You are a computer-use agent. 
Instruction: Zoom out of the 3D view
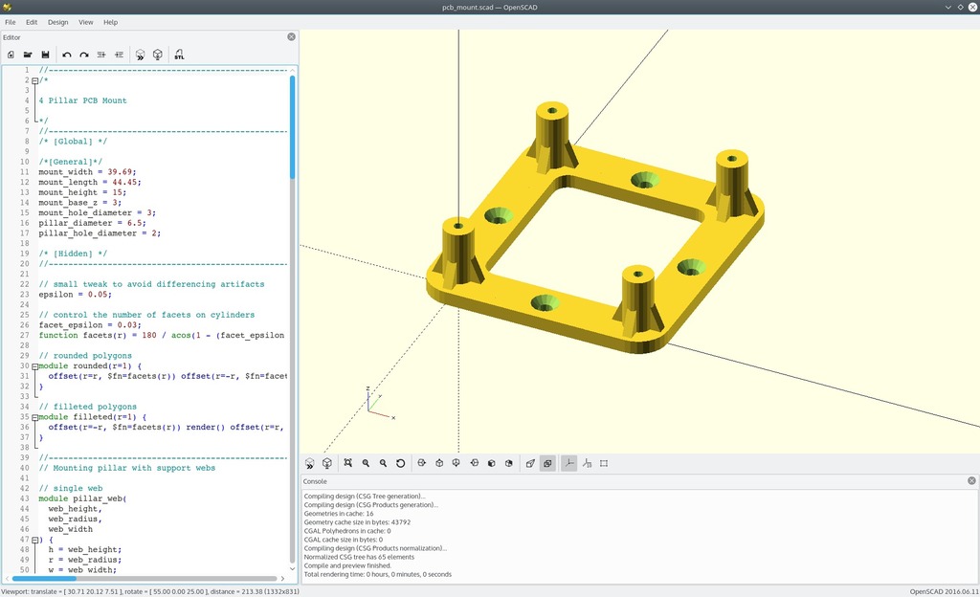click(x=383, y=463)
